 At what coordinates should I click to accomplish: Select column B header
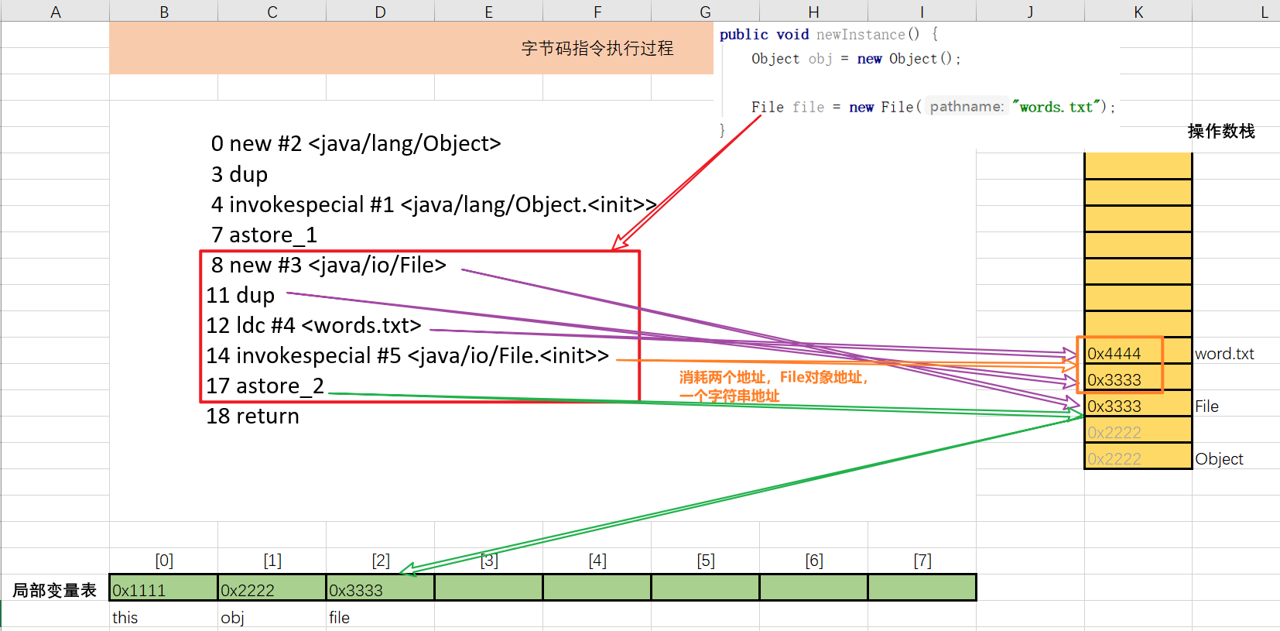[x=163, y=11]
